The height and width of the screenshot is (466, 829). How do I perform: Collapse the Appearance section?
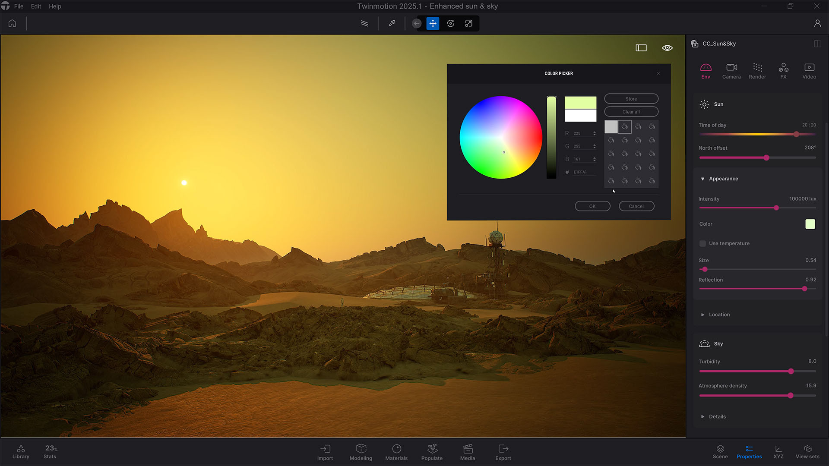click(702, 179)
